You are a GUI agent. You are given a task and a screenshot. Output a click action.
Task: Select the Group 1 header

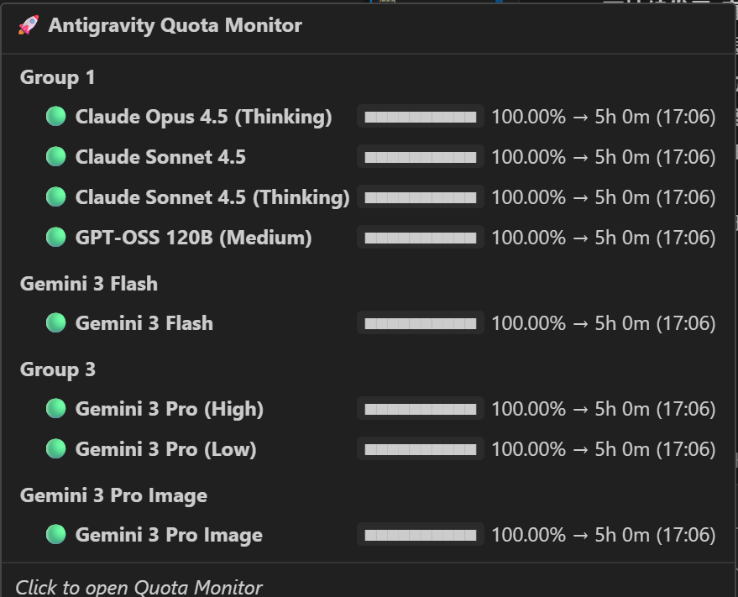(57, 77)
